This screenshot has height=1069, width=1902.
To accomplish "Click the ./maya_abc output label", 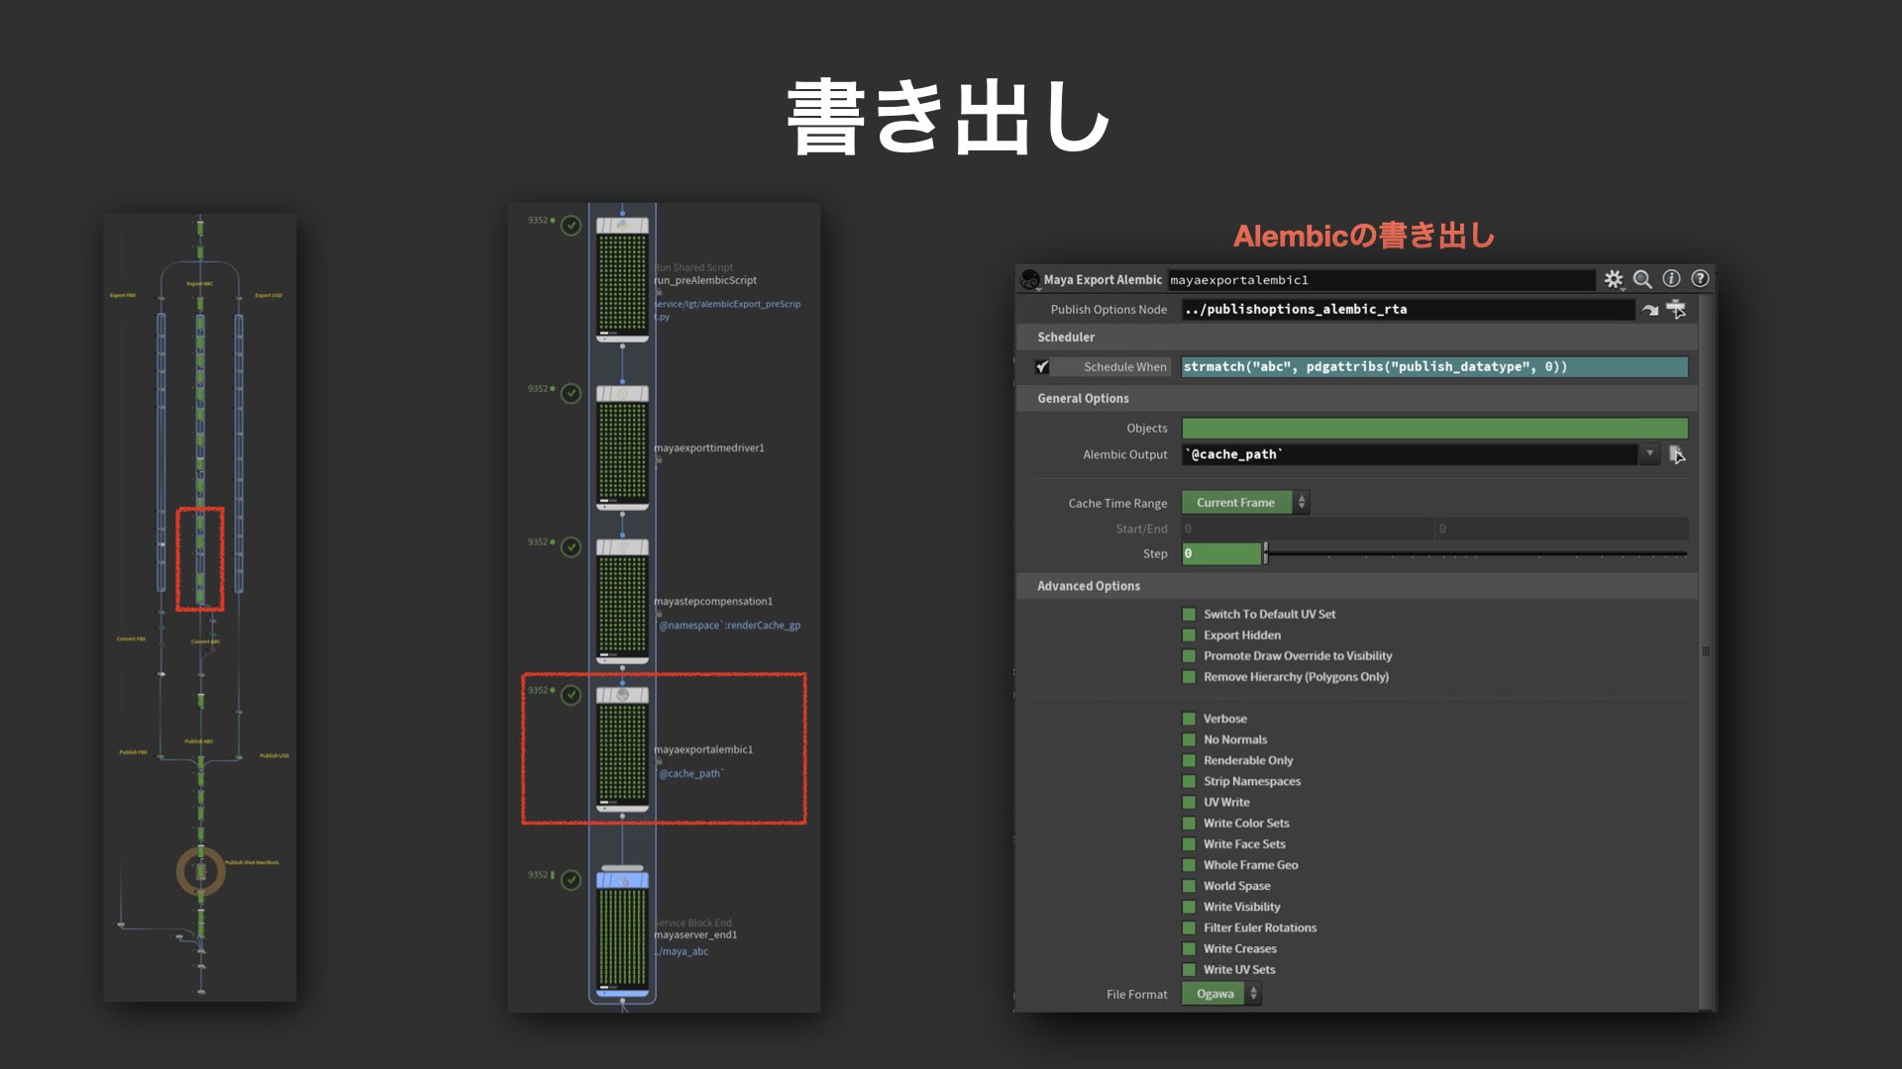I will click(682, 952).
